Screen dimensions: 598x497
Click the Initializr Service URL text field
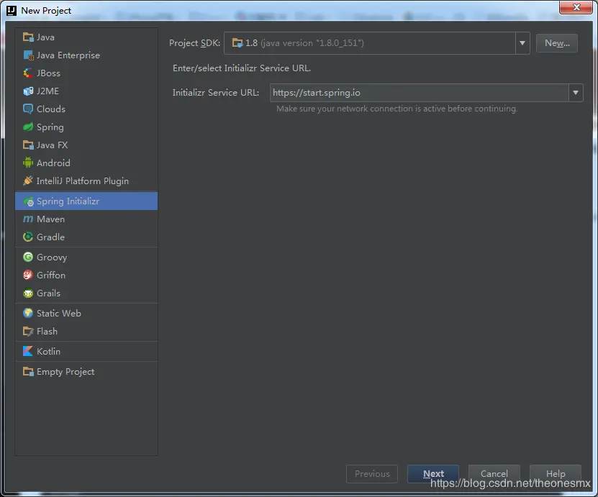point(420,93)
